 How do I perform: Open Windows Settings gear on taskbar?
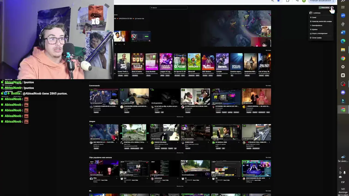click(x=343, y=67)
